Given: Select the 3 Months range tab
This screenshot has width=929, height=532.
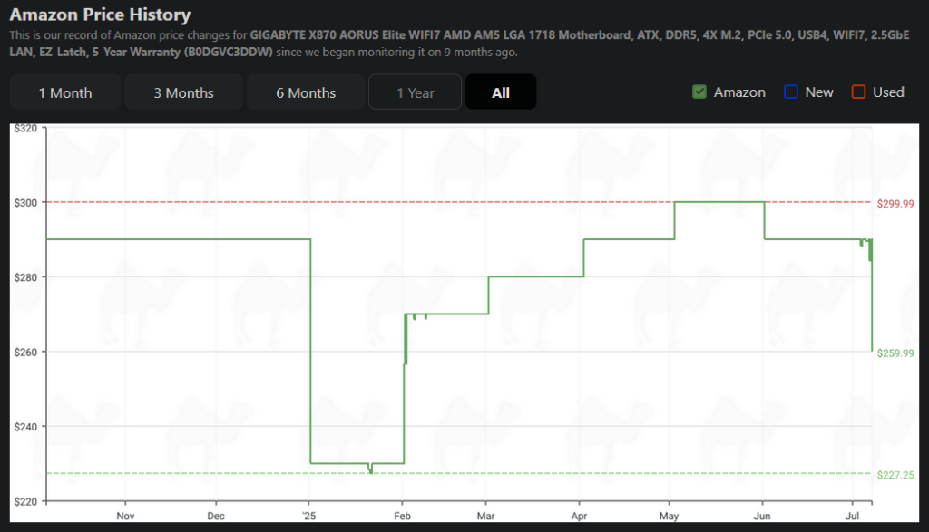Looking at the screenshot, I should pyautogui.click(x=183, y=92).
